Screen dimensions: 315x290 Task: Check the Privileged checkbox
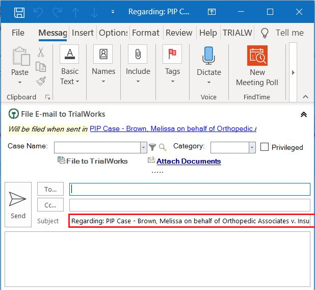click(x=265, y=147)
